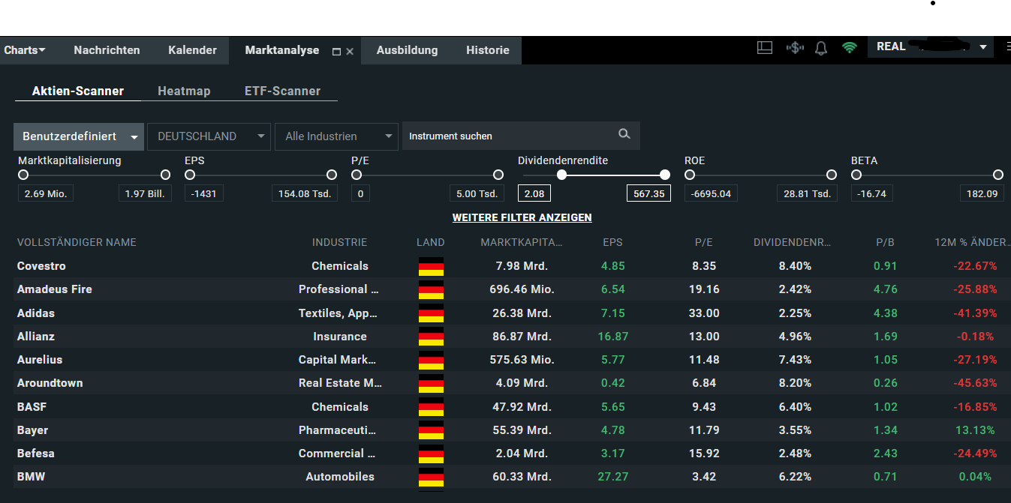Edit the P/E maximum value 5.00 Tsd.
The width and height of the screenshot is (1011, 503).
point(477,193)
